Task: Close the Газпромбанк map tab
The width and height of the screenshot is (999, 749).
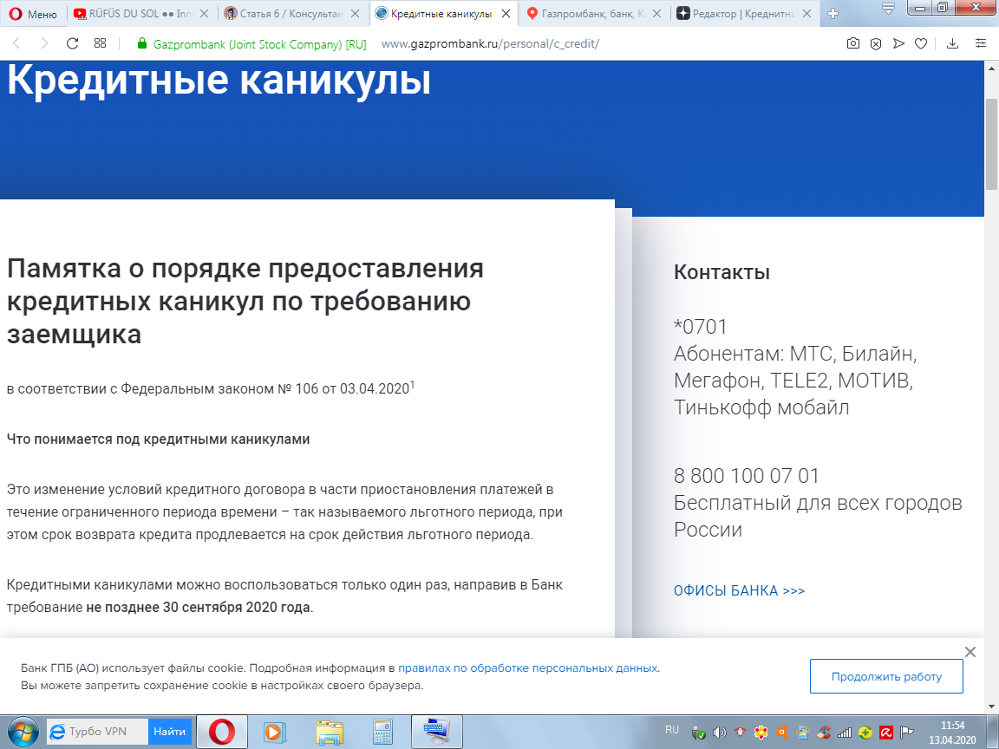Action: [656, 13]
